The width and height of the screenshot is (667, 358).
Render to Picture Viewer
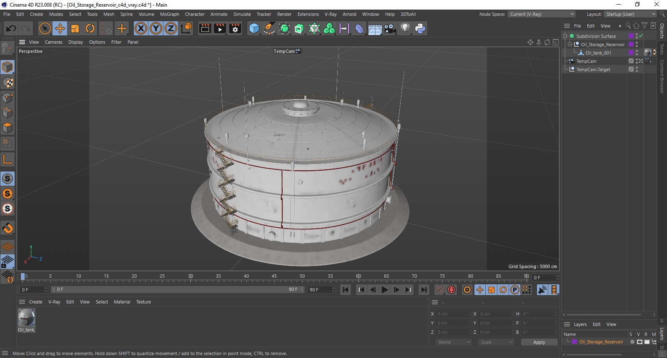pos(220,28)
